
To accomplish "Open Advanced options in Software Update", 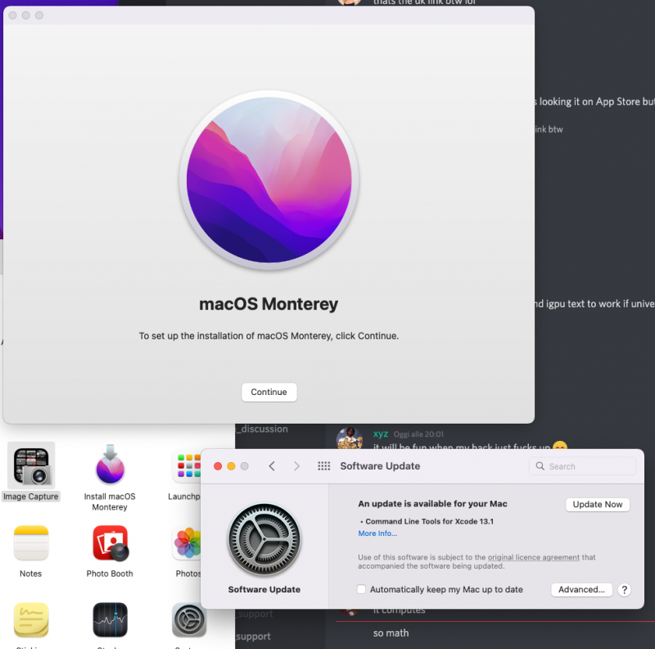I will [581, 590].
